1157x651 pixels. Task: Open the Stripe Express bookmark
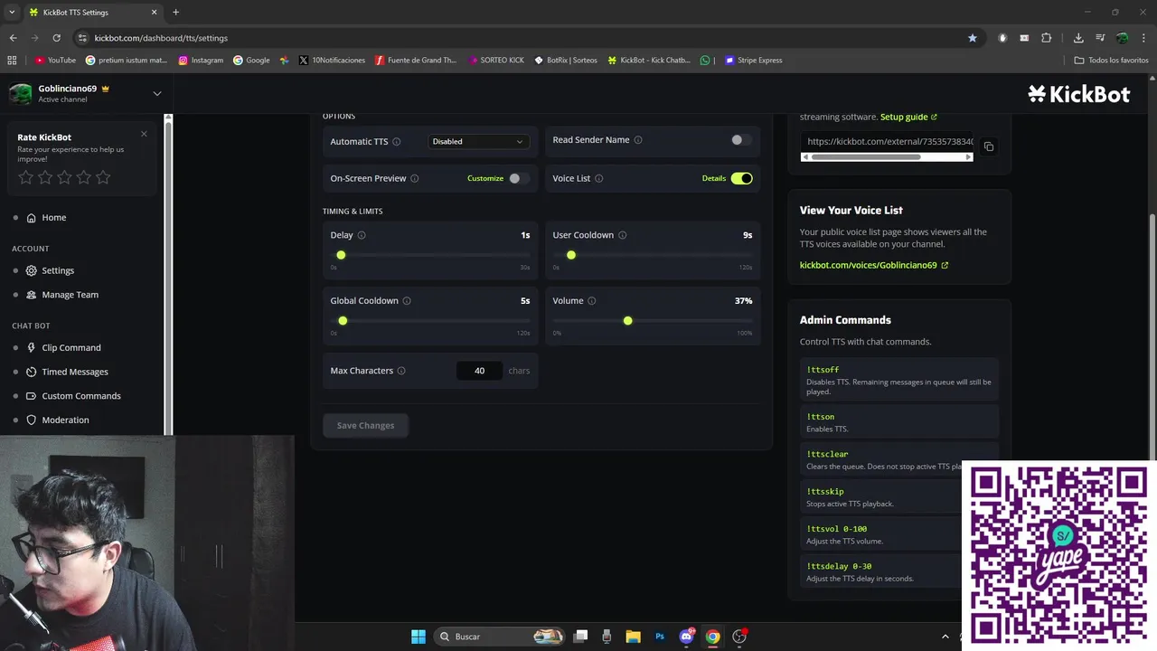tap(754, 61)
